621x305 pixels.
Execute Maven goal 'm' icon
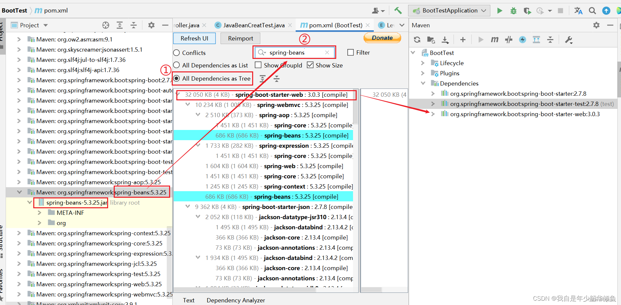(x=494, y=39)
